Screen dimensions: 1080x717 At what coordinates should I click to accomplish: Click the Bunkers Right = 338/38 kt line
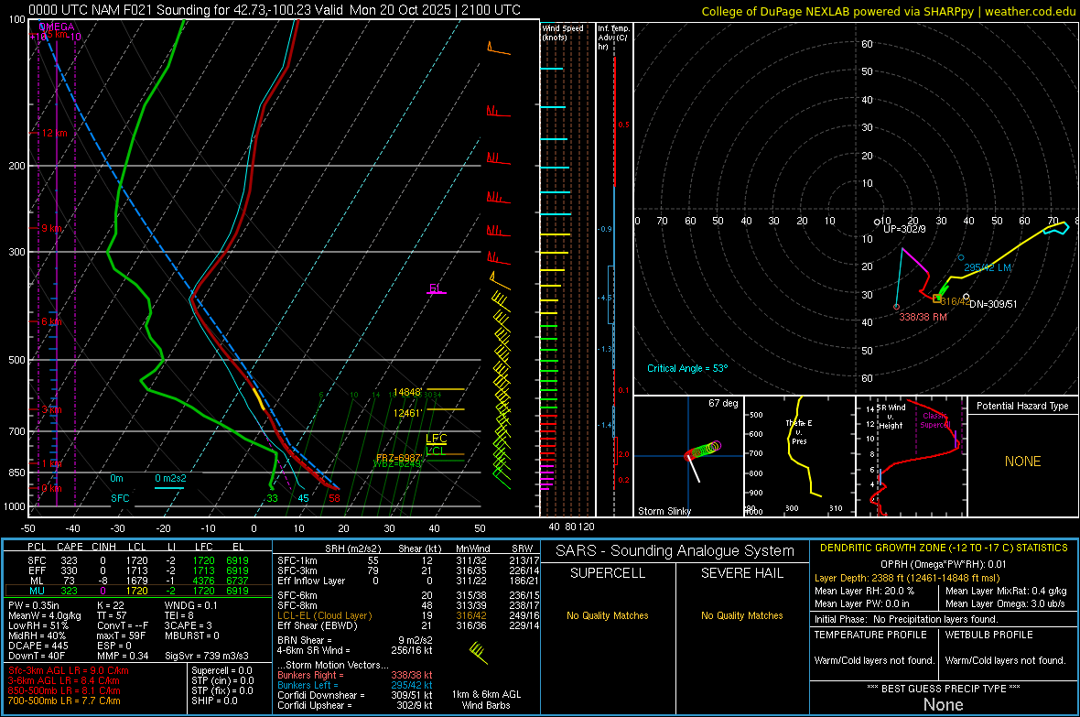pos(355,675)
